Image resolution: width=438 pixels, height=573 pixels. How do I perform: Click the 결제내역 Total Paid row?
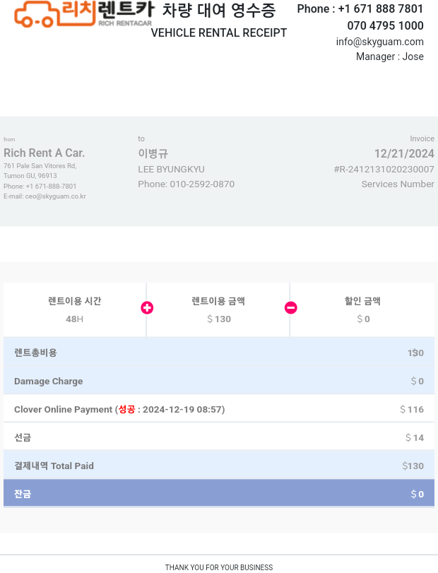pyautogui.click(x=218, y=466)
